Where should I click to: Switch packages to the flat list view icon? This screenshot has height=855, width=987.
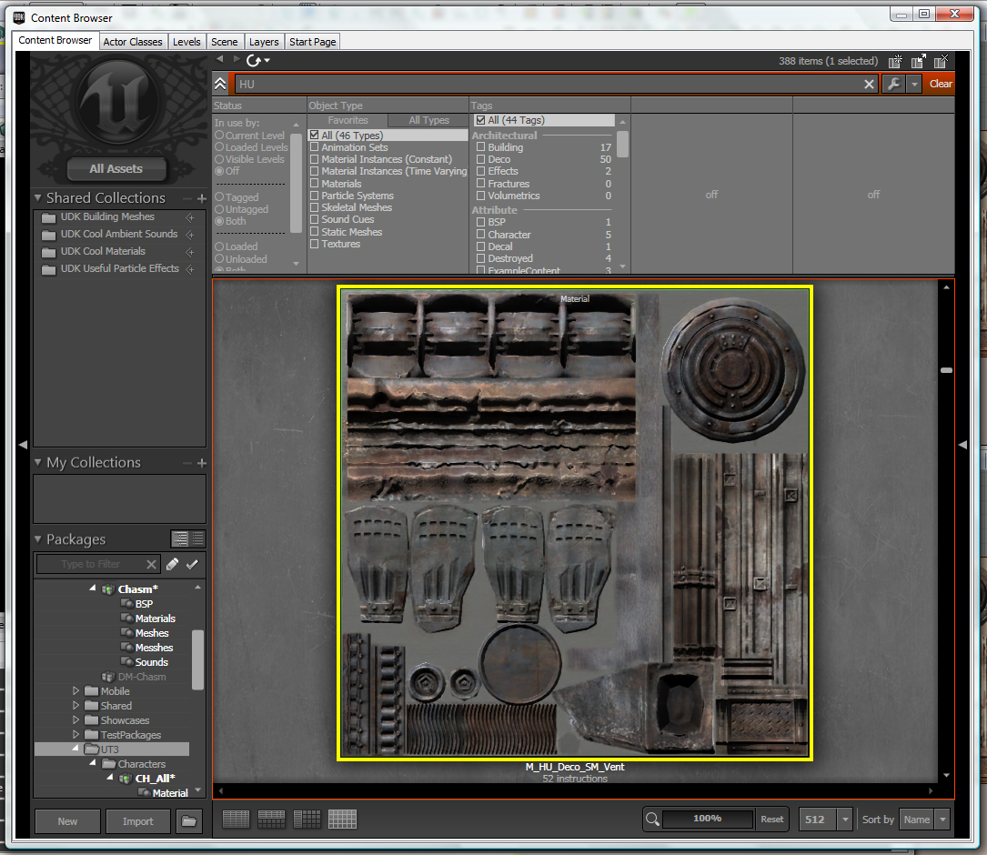tap(197, 539)
